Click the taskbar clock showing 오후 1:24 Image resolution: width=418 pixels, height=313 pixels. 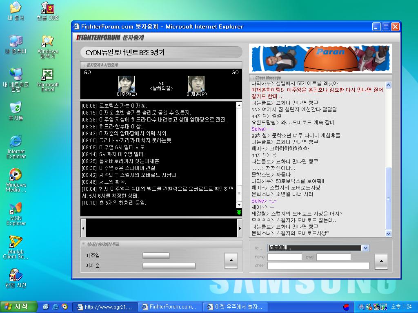coord(402,306)
